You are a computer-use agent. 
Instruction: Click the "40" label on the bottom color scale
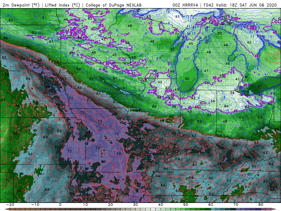tap(161, 205)
